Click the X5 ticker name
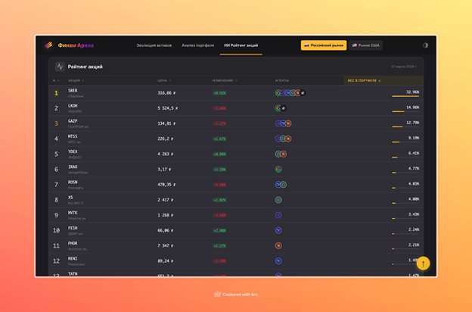The width and height of the screenshot is (472, 312). (70, 198)
